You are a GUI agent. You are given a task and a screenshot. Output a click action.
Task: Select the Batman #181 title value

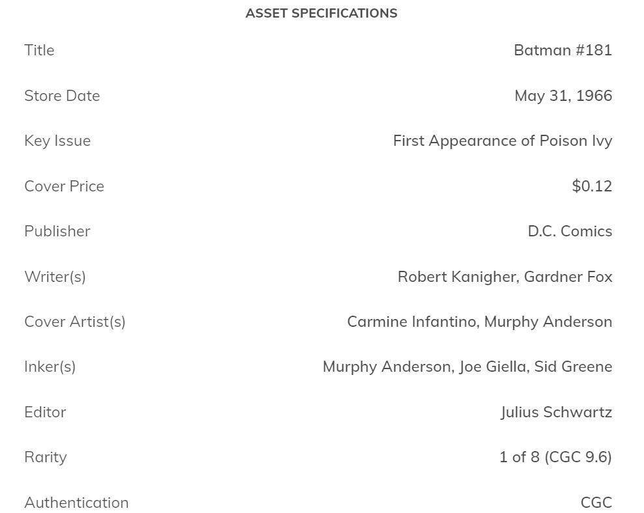pos(563,50)
